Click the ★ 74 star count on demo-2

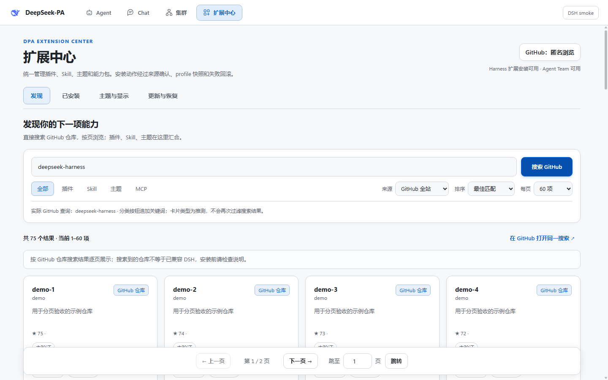(x=180, y=334)
